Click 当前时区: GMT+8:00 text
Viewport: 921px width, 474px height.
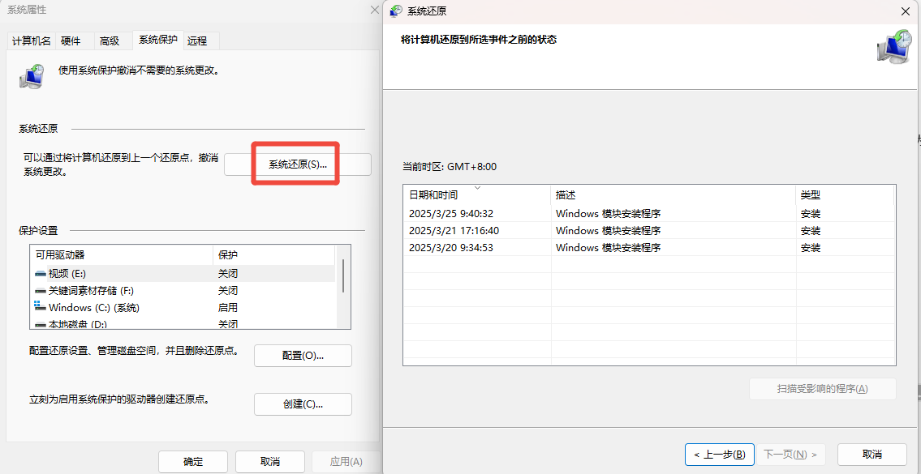(450, 167)
